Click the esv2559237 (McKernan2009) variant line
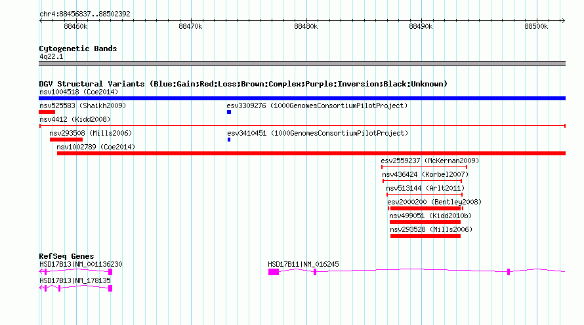This screenshot has height=325, width=584. click(424, 167)
